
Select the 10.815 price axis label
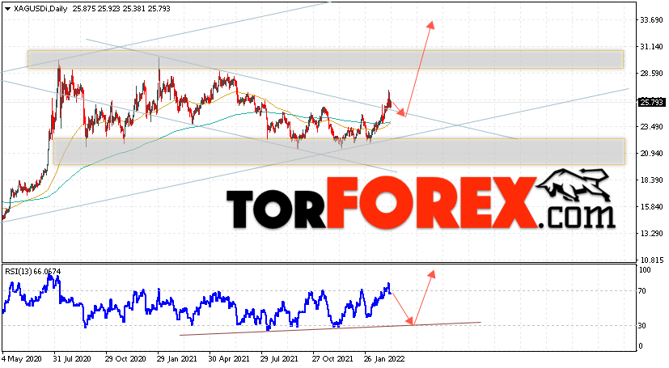tap(651, 260)
